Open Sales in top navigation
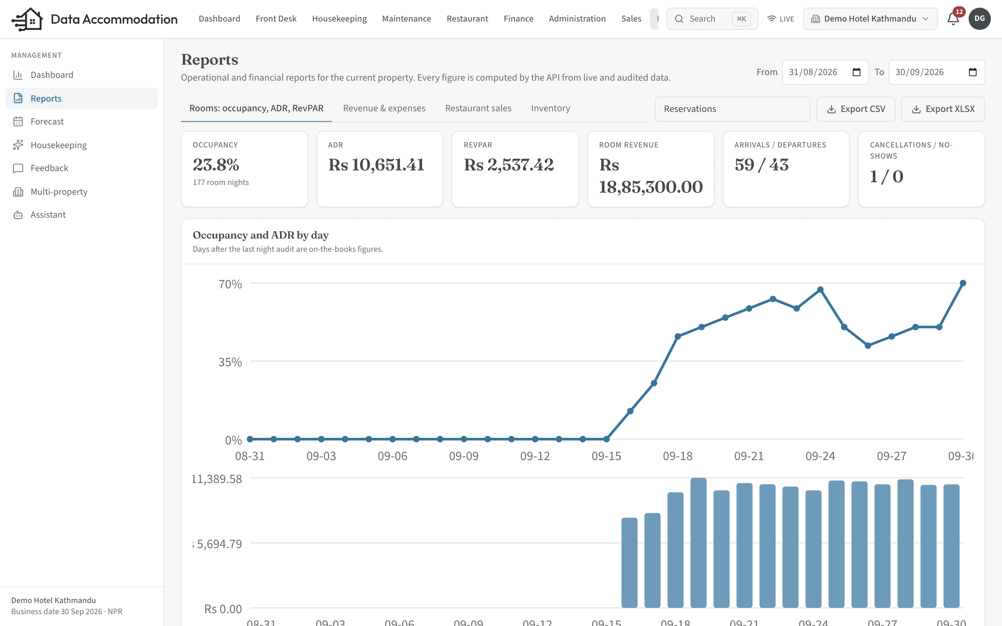Screen dimensions: 1002x626 pos(631,19)
